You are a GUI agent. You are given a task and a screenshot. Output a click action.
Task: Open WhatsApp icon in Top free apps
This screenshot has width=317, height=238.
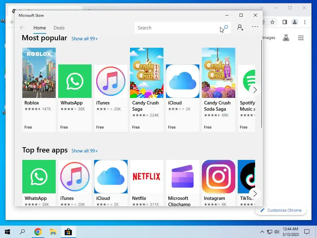coord(39,177)
